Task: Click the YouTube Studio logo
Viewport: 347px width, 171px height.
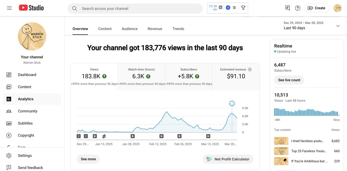Action: point(31,8)
